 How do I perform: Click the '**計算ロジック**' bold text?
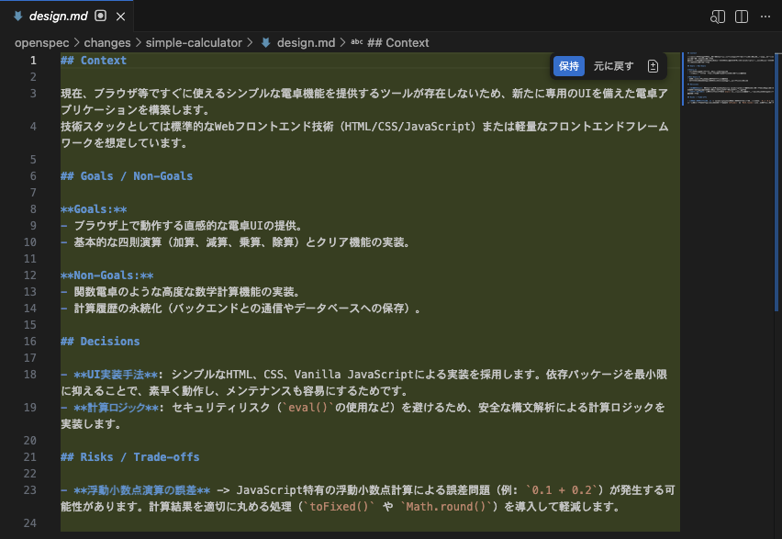[x=116, y=408]
